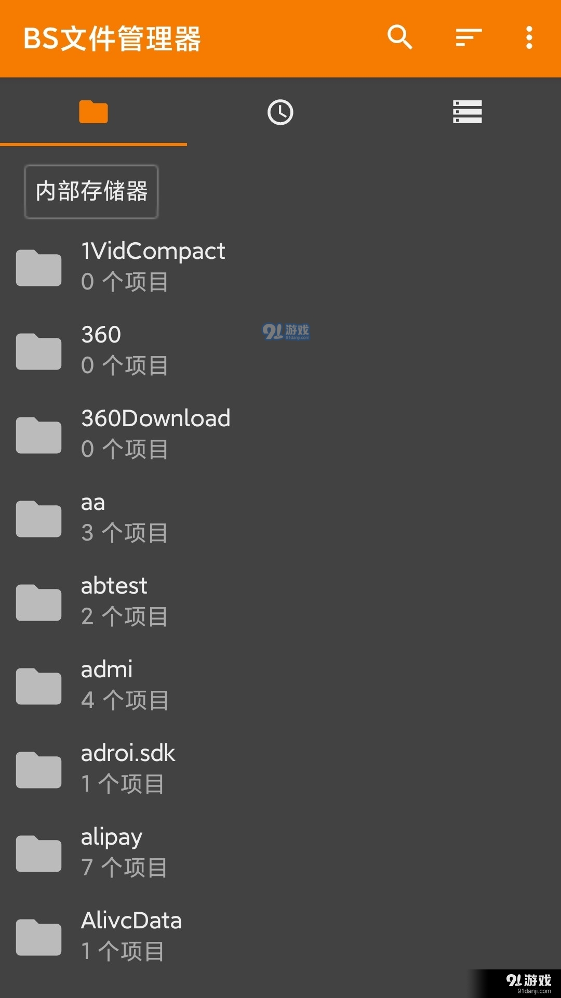The image size is (561, 998).
Task: Click the 360 folder icon
Action: point(39,351)
